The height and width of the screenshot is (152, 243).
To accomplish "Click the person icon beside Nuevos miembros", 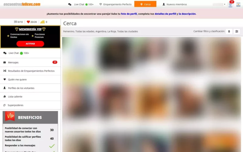I will tap(164, 4).
